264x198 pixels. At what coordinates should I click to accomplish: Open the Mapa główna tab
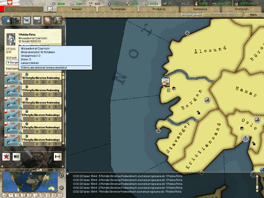coord(24,9)
